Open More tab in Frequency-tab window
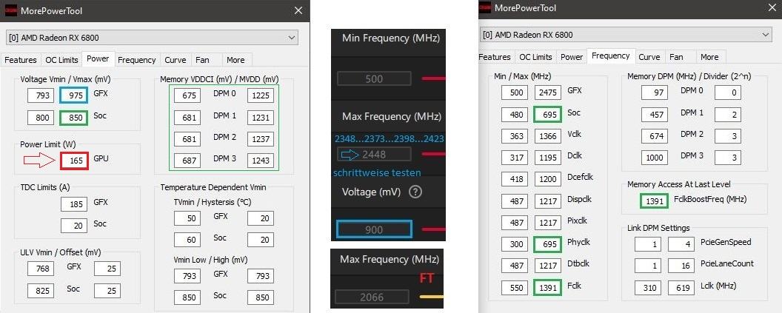The height and width of the screenshot is (313, 782). 709,57
